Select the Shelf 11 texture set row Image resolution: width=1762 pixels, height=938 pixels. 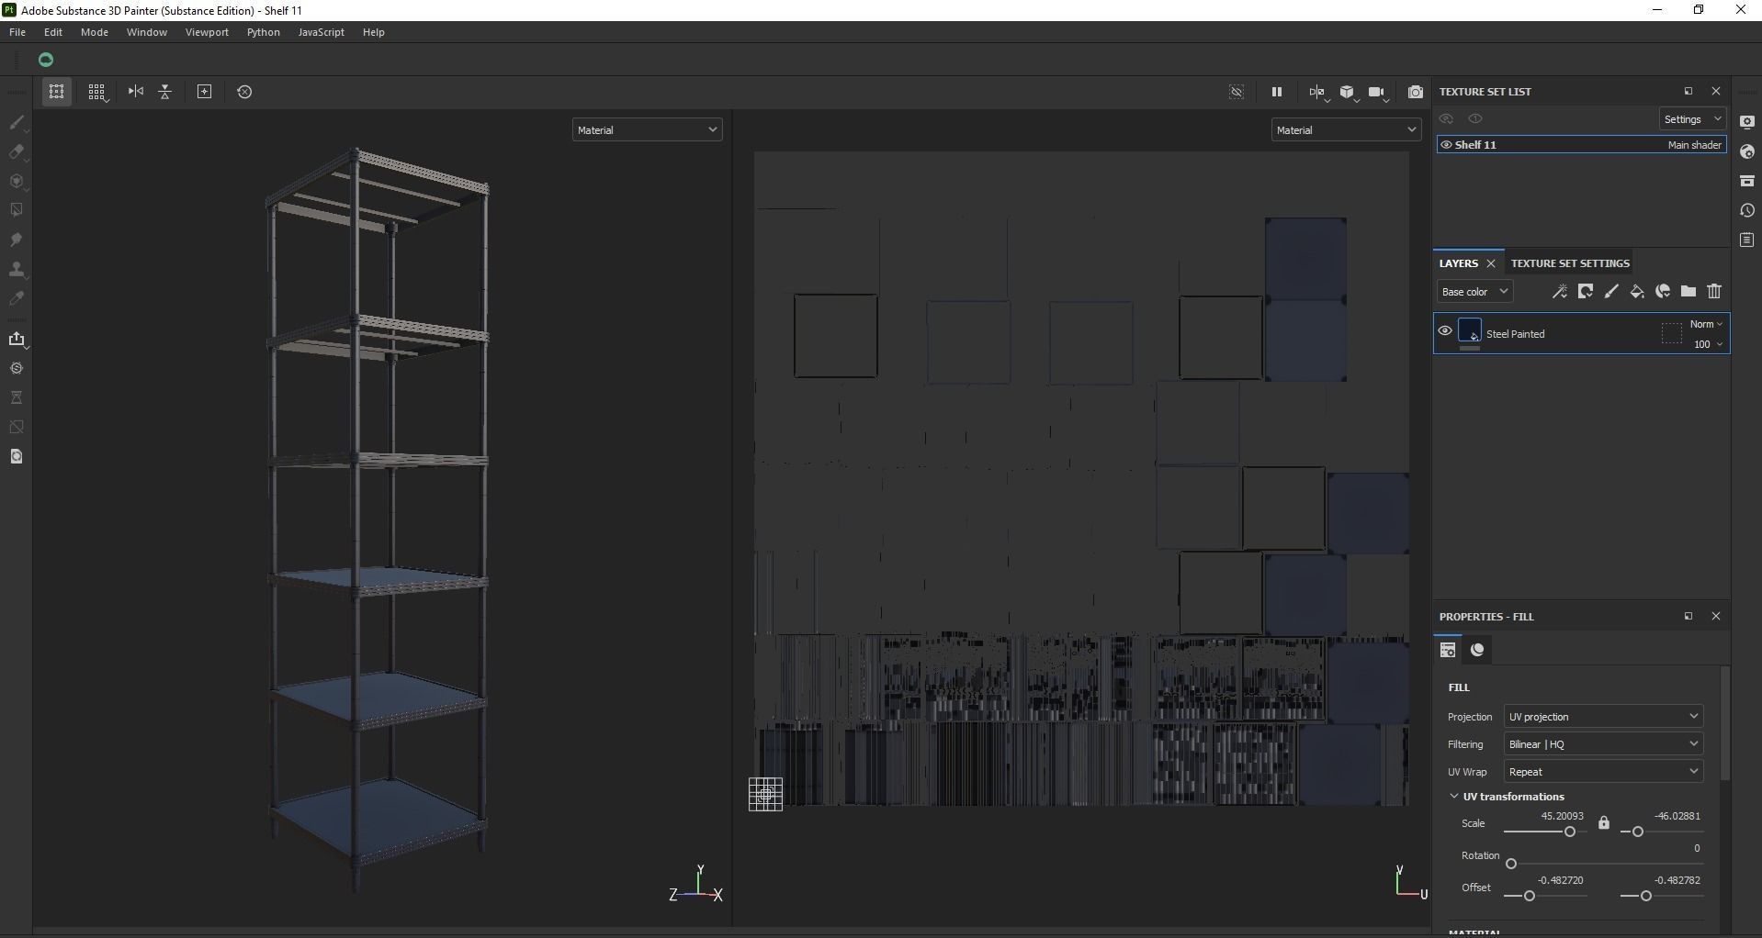coord(1582,145)
